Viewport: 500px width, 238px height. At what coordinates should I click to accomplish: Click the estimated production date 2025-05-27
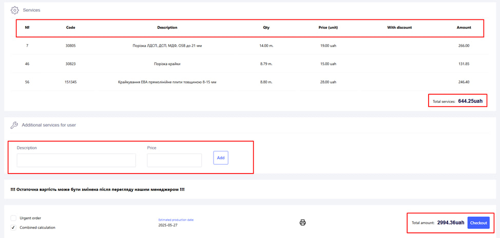(168, 225)
